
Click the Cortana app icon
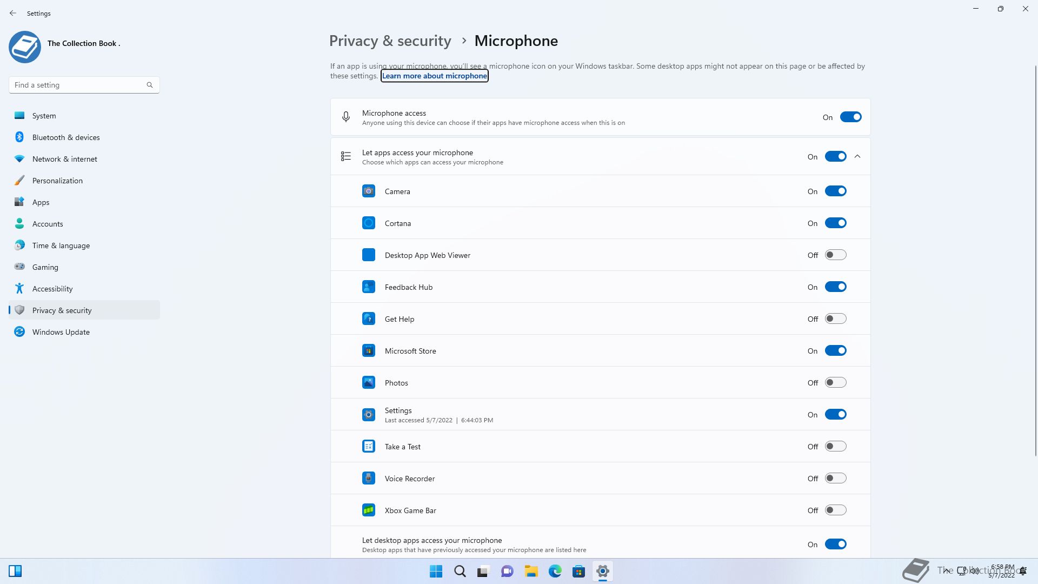tap(368, 223)
